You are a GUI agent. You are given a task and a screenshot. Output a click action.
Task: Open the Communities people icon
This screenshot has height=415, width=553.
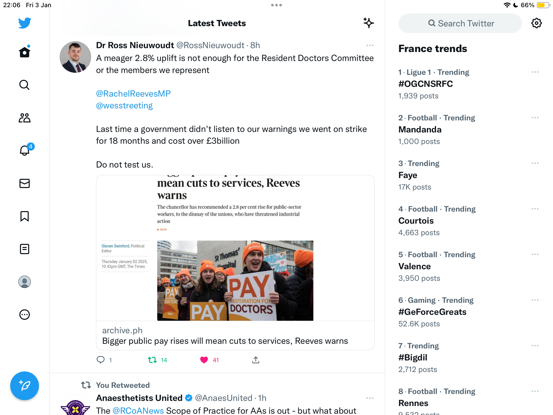pos(25,118)
